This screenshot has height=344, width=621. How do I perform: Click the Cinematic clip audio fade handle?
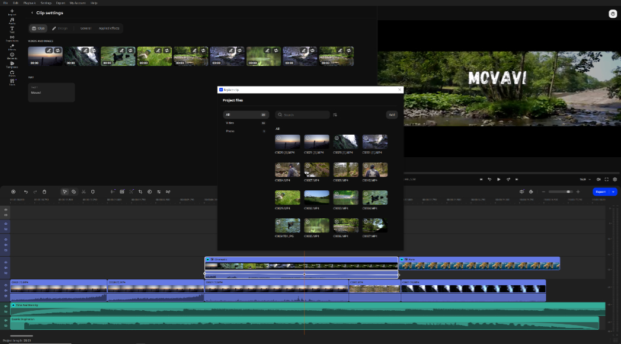pos(304,274)
